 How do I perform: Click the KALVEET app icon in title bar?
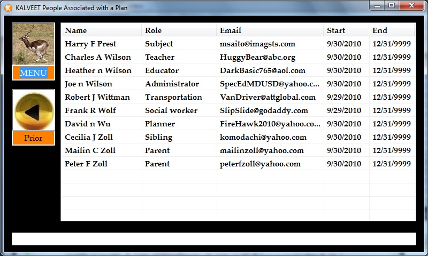click(7, 7)
